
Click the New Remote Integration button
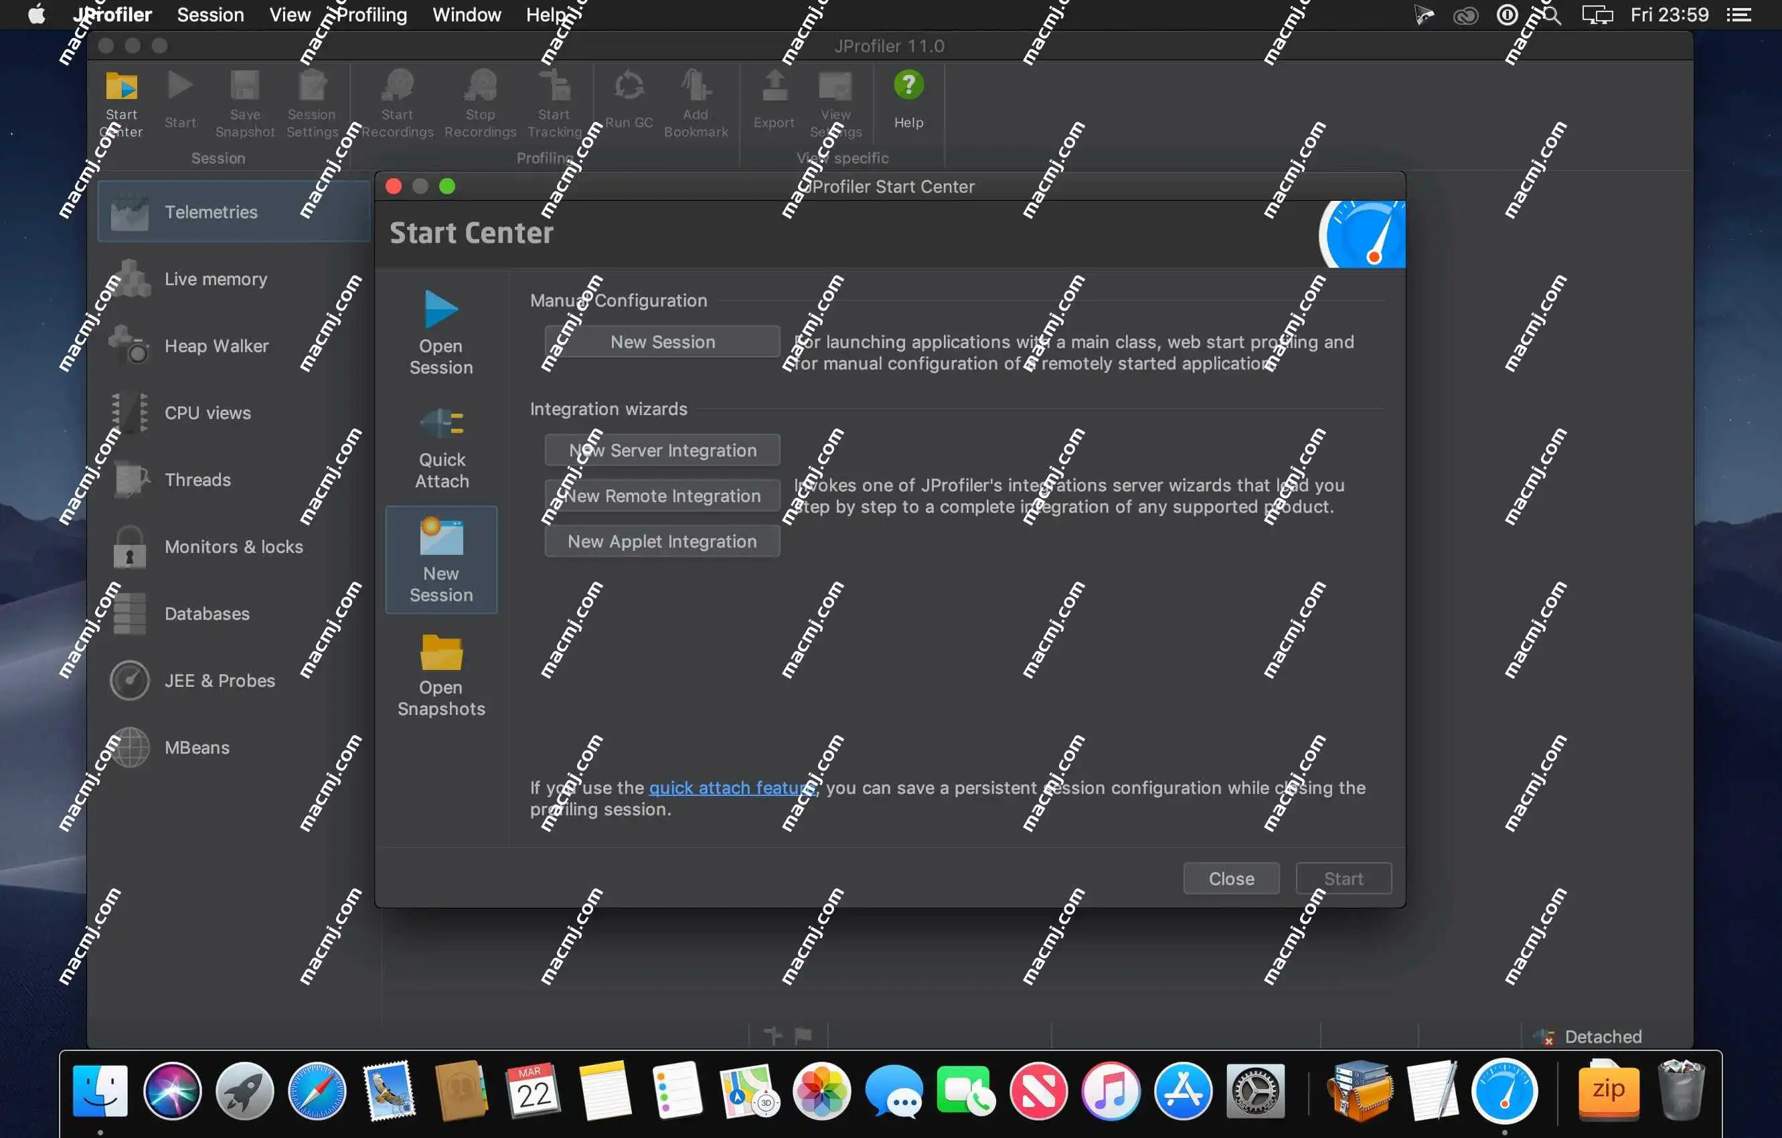click(x=662, y=496)
